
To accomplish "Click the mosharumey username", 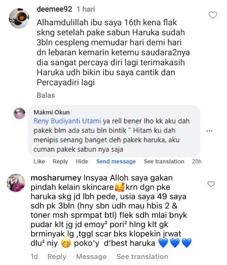I will coord(56,178).
